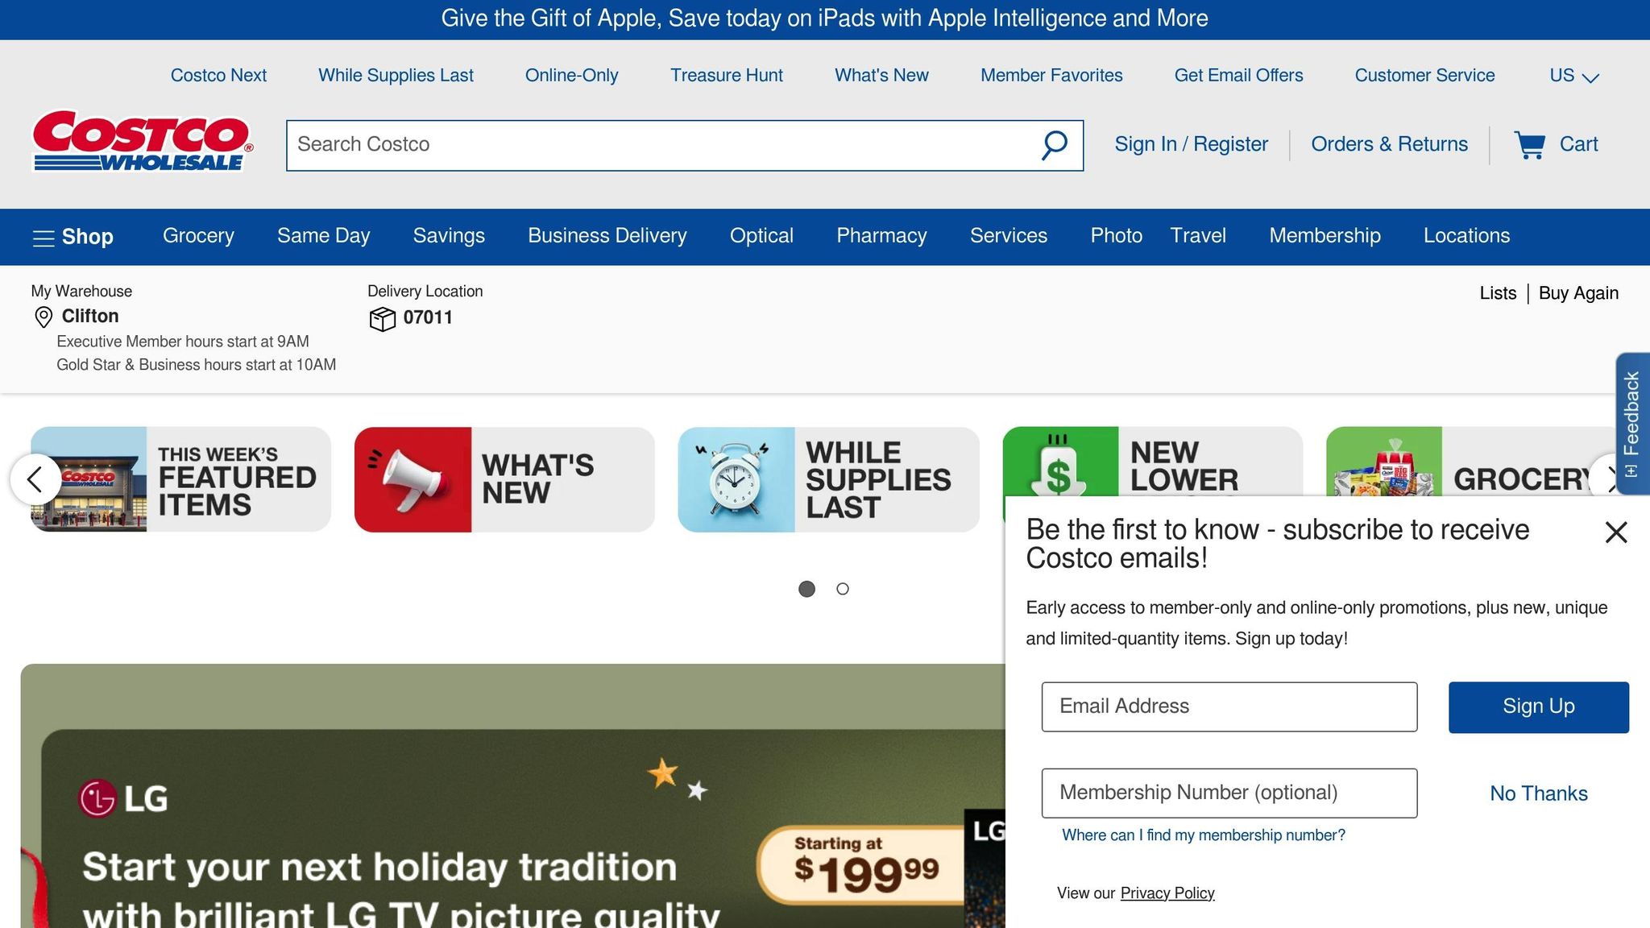
Task: Select the second carousel page dot
Action: click(842, 589)
